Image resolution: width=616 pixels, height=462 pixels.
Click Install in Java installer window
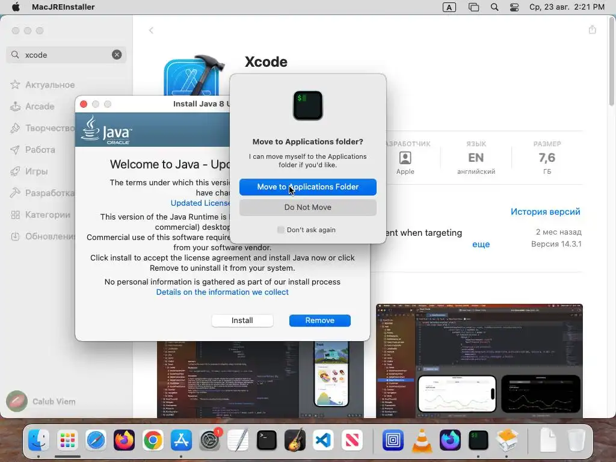tap(242, 321)
